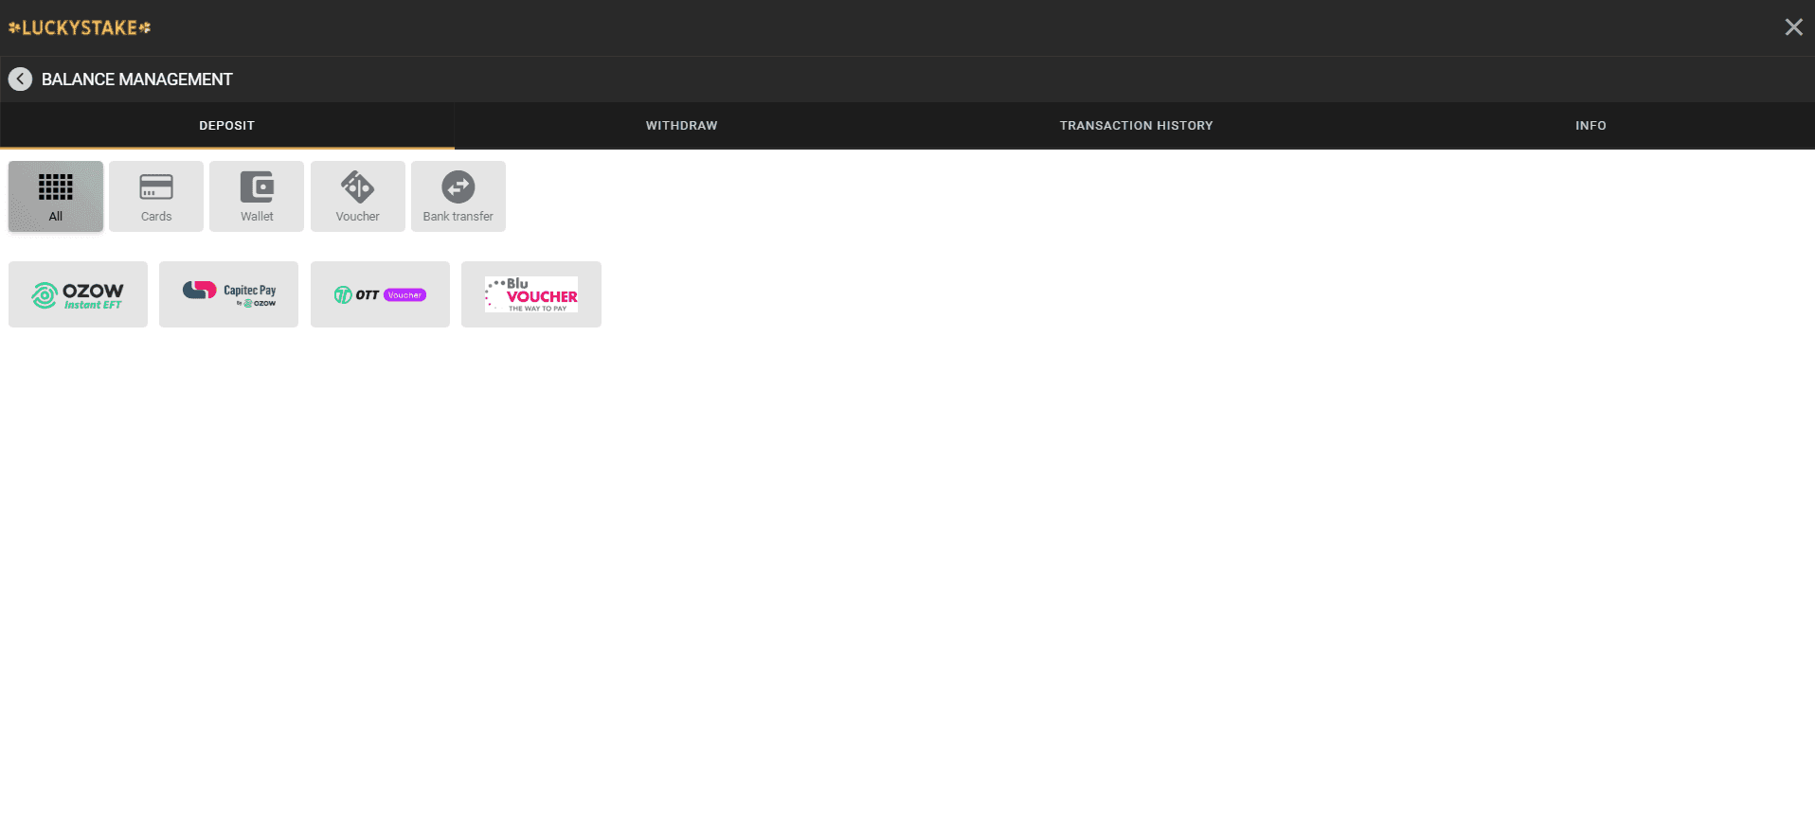Filter by the Cards credit card icon
The height and width of the screenshot is (815, 1815).
[x=156, y=187]
